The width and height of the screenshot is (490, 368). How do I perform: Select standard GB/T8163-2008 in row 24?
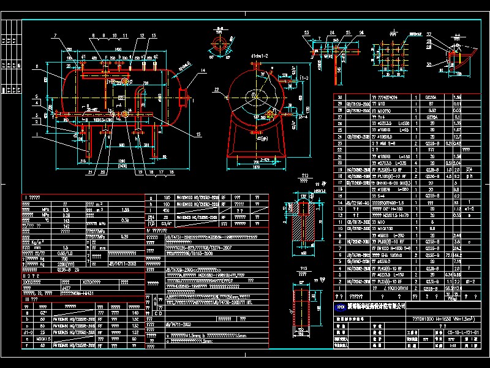coord(351,135)
